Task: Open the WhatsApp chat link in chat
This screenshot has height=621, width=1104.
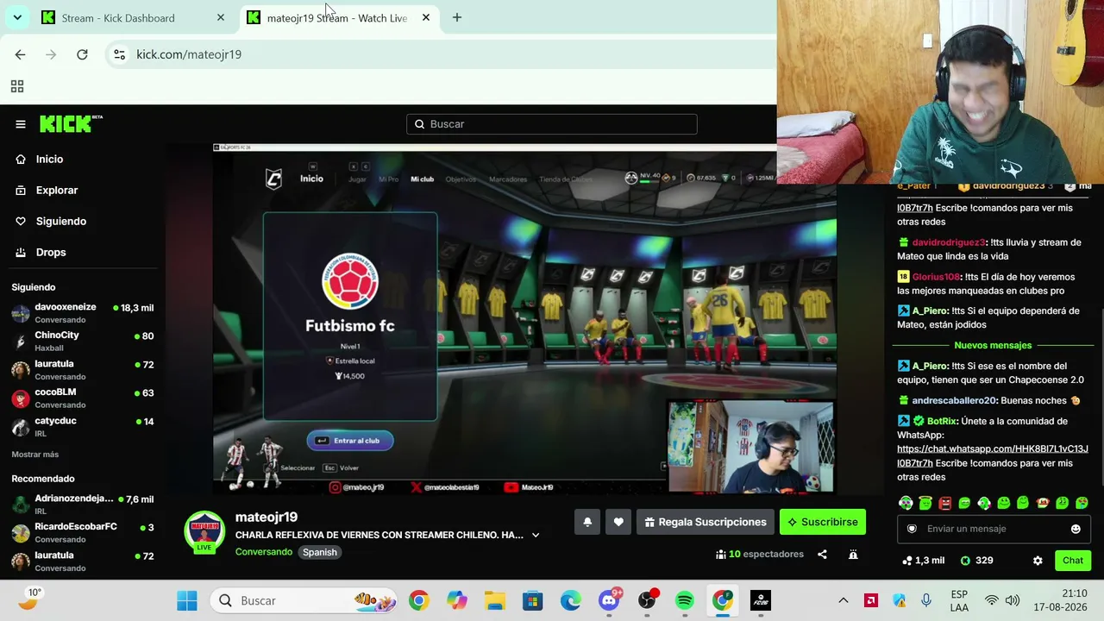Action: [993, 455]
